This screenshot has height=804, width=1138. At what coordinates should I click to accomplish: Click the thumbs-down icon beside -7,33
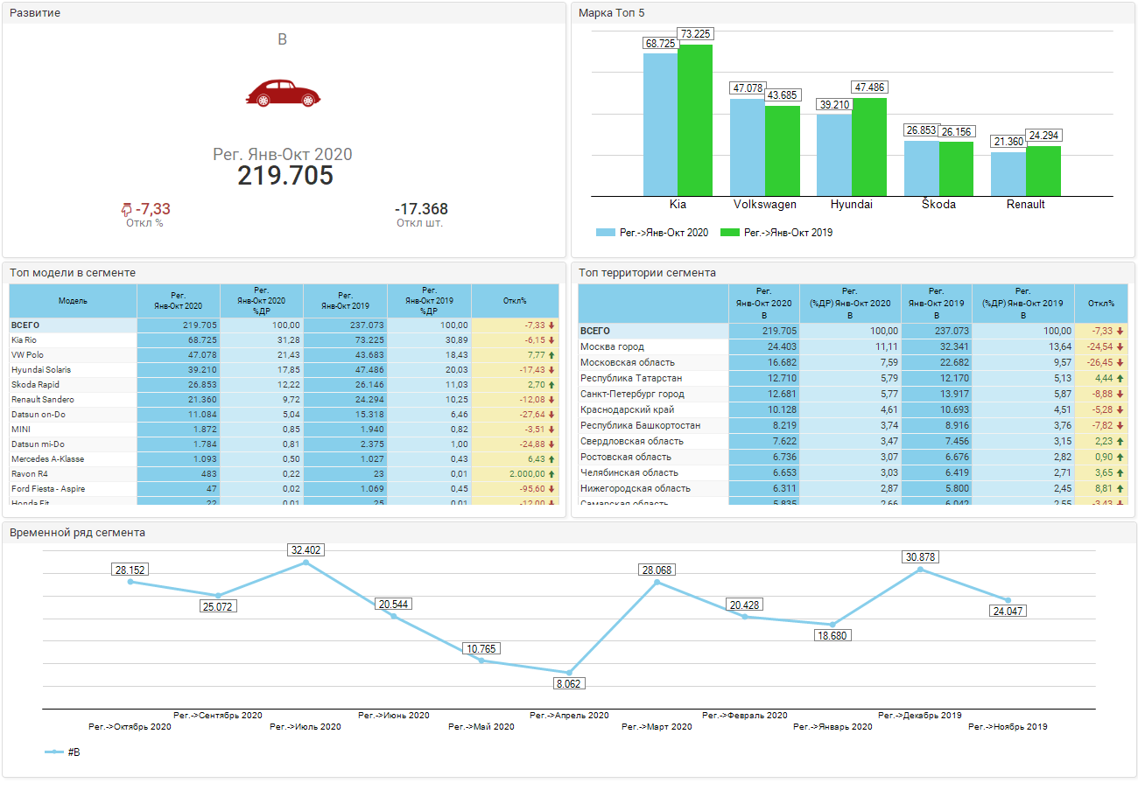click(x=126, y=209)
